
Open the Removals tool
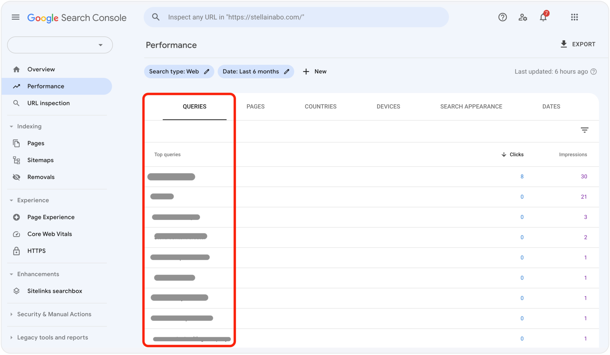[x=41, y=177]
